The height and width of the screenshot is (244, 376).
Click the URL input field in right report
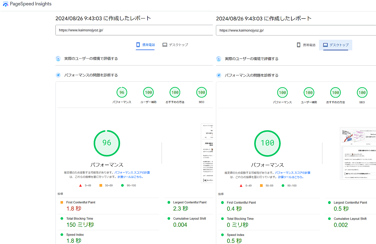click(x=296, y=30)
